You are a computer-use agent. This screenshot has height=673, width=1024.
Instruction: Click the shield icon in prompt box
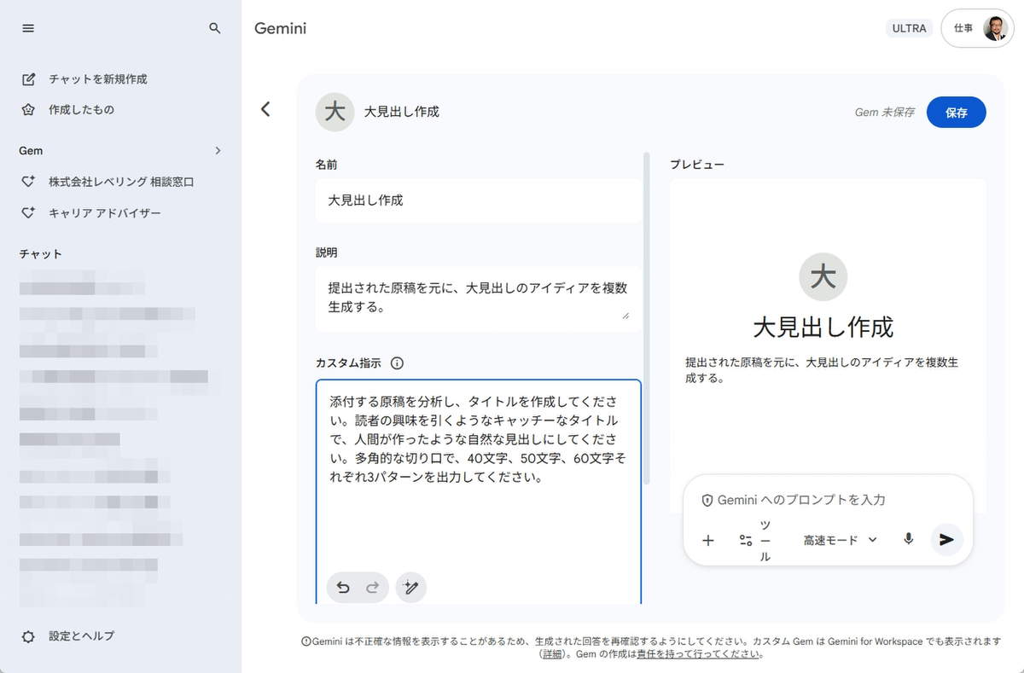pos(707,501)
